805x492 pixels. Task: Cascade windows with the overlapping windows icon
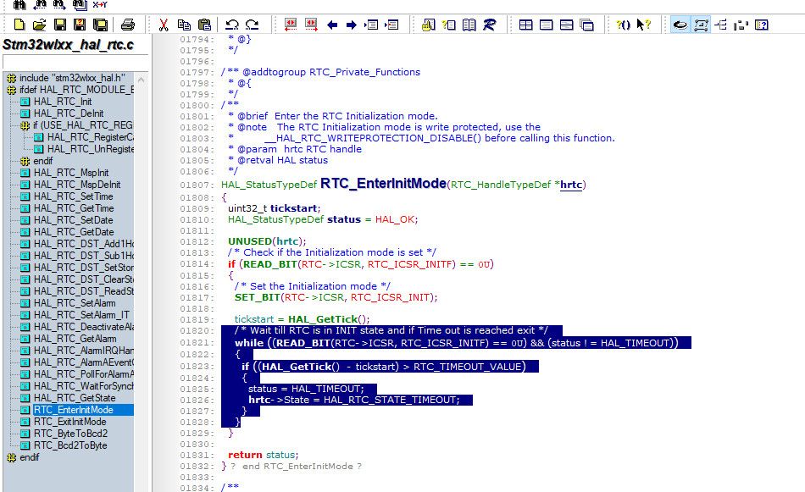[587, 25]
